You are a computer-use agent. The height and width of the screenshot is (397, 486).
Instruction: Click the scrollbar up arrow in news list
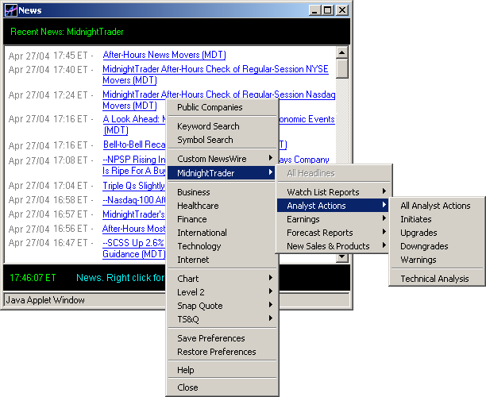342,53
